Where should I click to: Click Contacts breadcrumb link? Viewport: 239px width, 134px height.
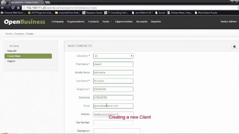[19, 34]
